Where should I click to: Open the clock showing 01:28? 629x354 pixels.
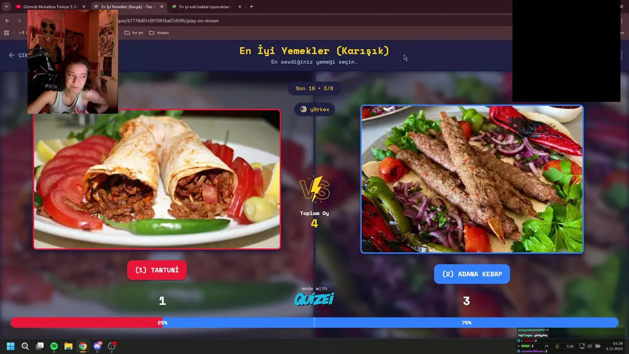[x=614, y=346]
